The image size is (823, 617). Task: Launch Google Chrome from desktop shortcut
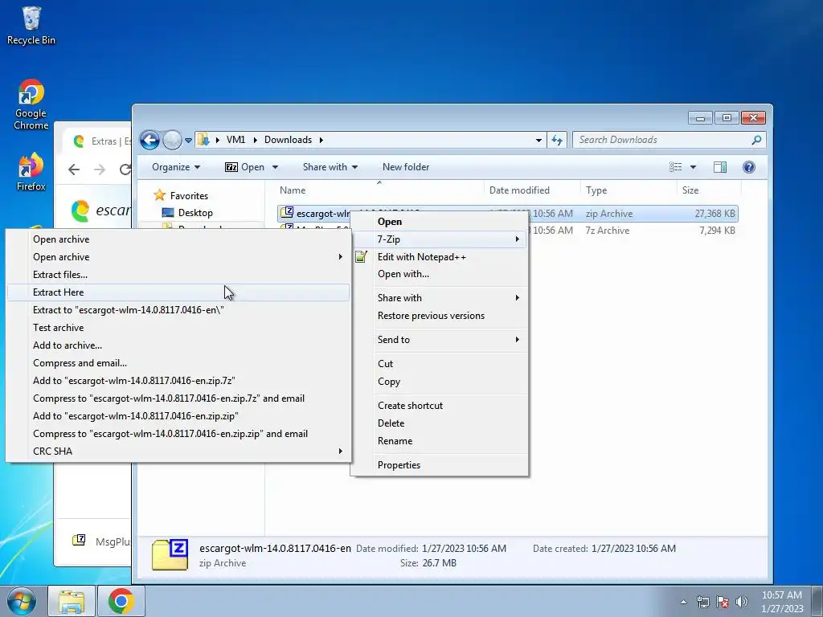pos(31,104)
